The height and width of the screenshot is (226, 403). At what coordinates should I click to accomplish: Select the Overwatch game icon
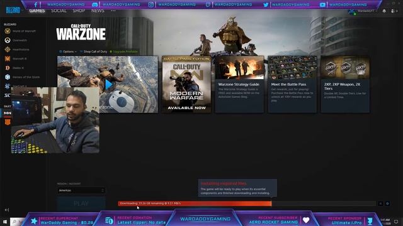8,40
